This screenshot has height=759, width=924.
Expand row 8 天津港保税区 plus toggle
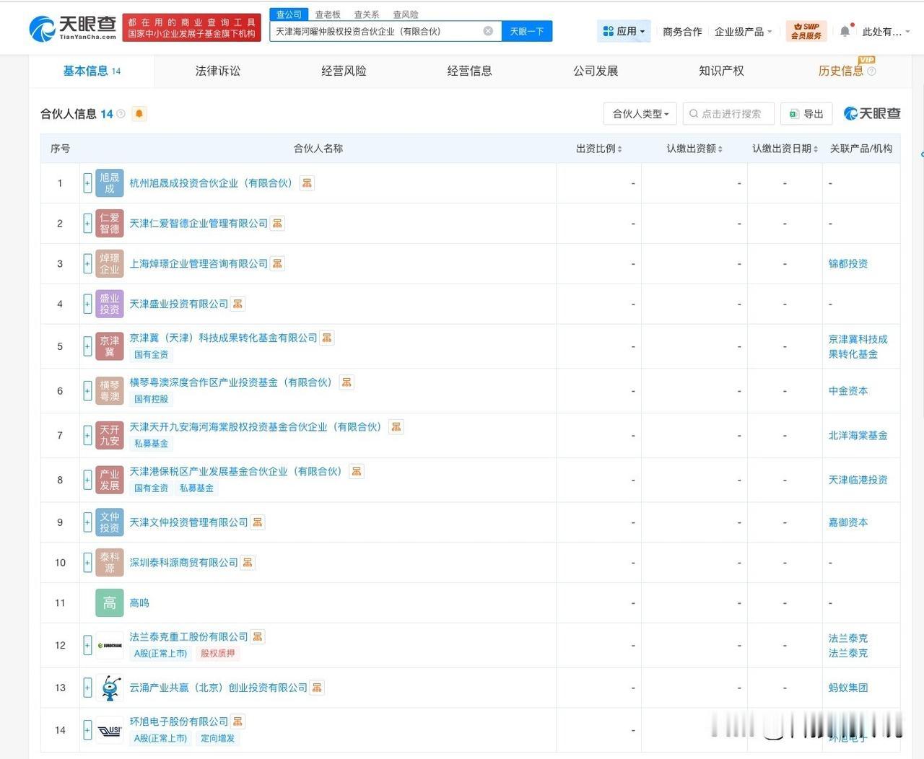pyautogui.click(x=87, y=481)
